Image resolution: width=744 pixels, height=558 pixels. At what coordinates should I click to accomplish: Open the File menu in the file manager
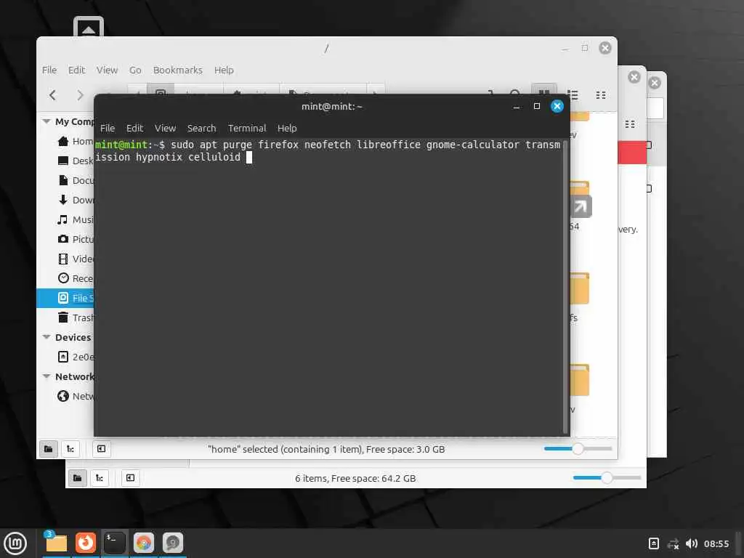(49, 70)
